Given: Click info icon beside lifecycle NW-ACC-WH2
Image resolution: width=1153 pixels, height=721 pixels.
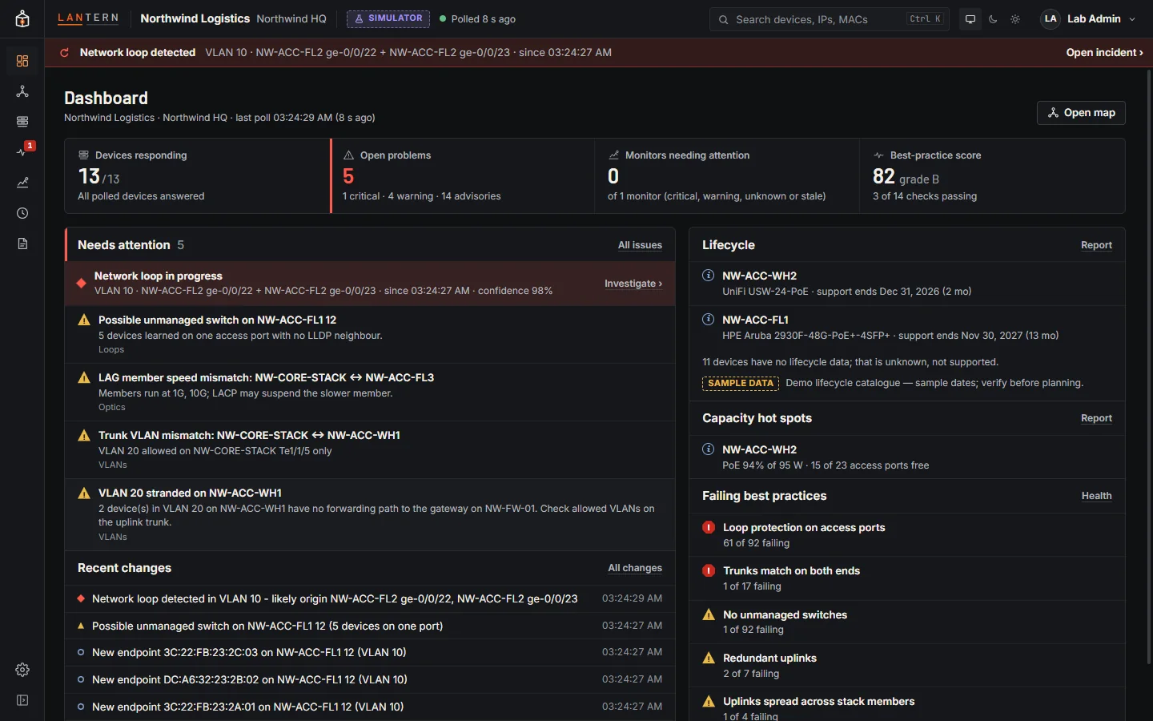Looking at the screenshot, I should pyautogui.click(x=708, y=276).
